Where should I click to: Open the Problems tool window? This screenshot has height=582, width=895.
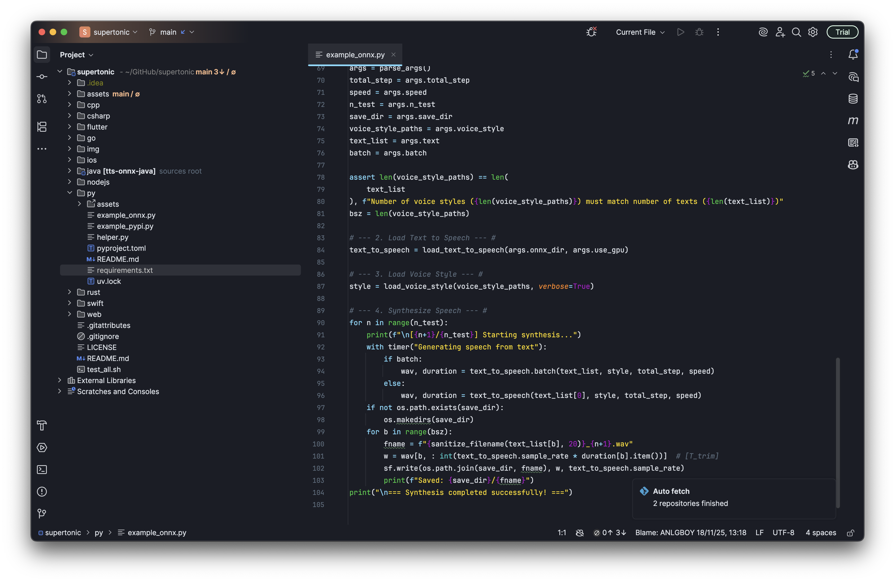(x=42, y=491)
